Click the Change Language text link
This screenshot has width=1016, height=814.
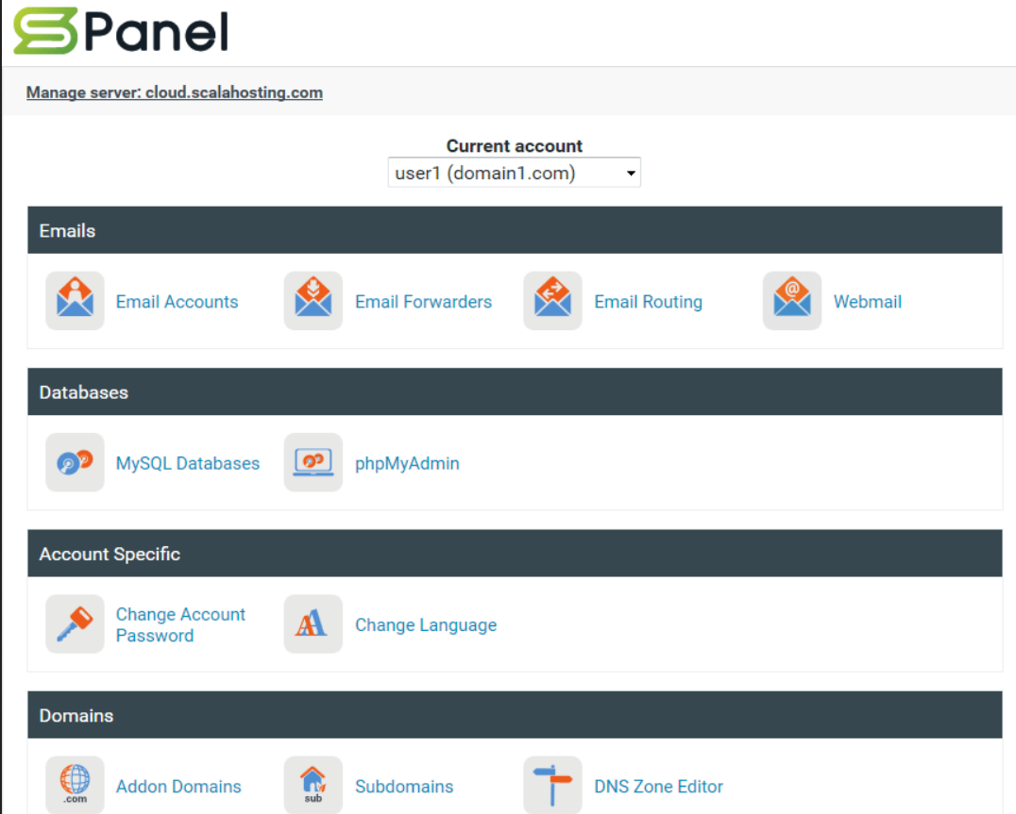[x=425, y=625]
